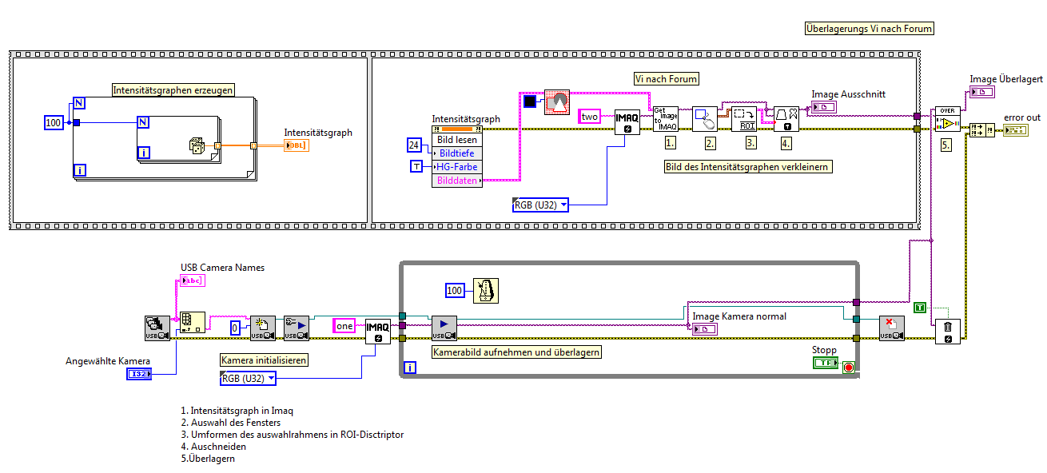Click the Bildtiefe property input
Viewport: 1047px width, 473px height.
457,153
